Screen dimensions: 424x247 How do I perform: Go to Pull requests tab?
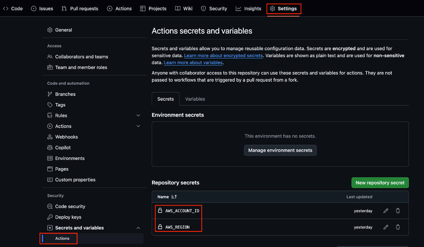(80, 8)
